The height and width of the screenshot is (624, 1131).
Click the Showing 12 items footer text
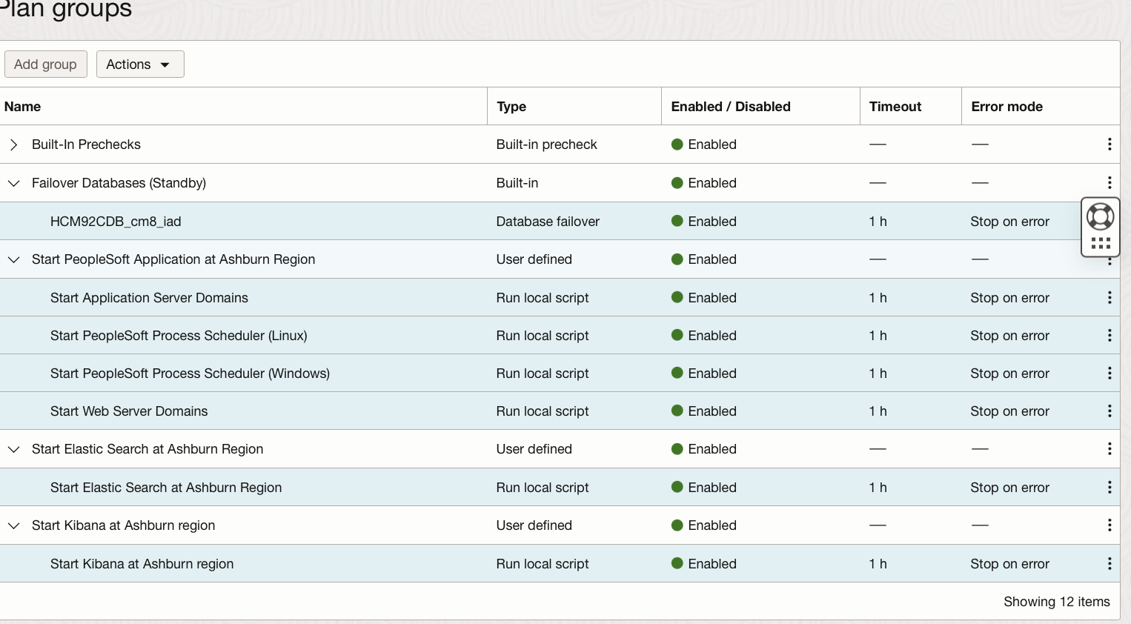[1056, 602]
